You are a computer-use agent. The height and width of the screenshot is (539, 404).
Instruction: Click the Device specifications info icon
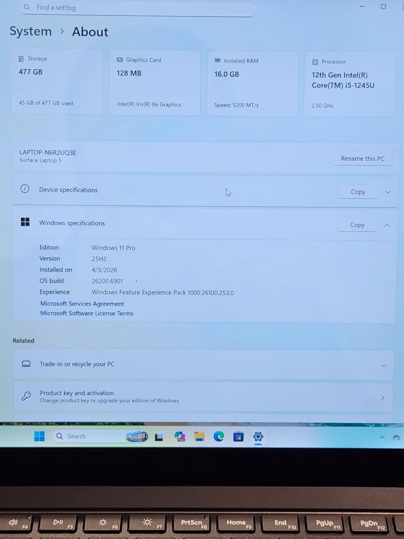pyautogui.click(x=25, y=189)
